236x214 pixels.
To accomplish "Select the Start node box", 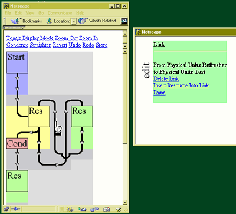I will [x=17, y=62].
